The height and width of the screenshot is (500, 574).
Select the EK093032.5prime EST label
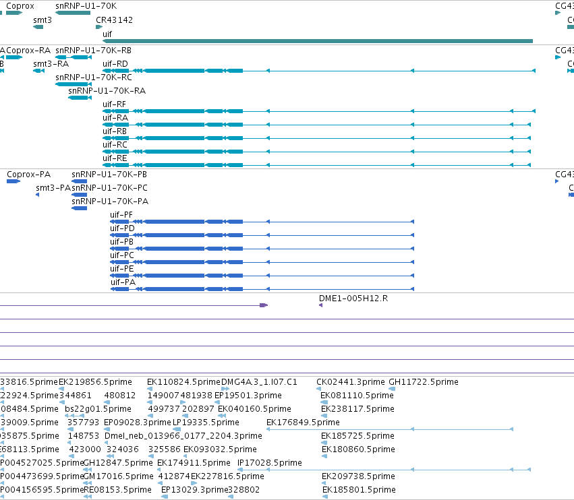tap(220, 449)
